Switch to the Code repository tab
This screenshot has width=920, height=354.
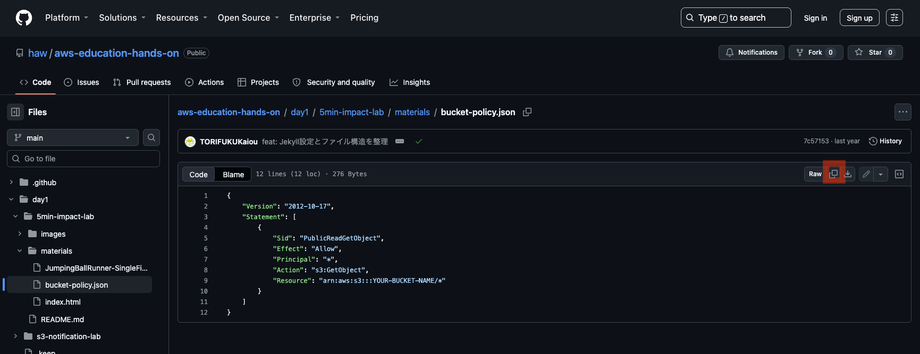[x=35, y=82]
